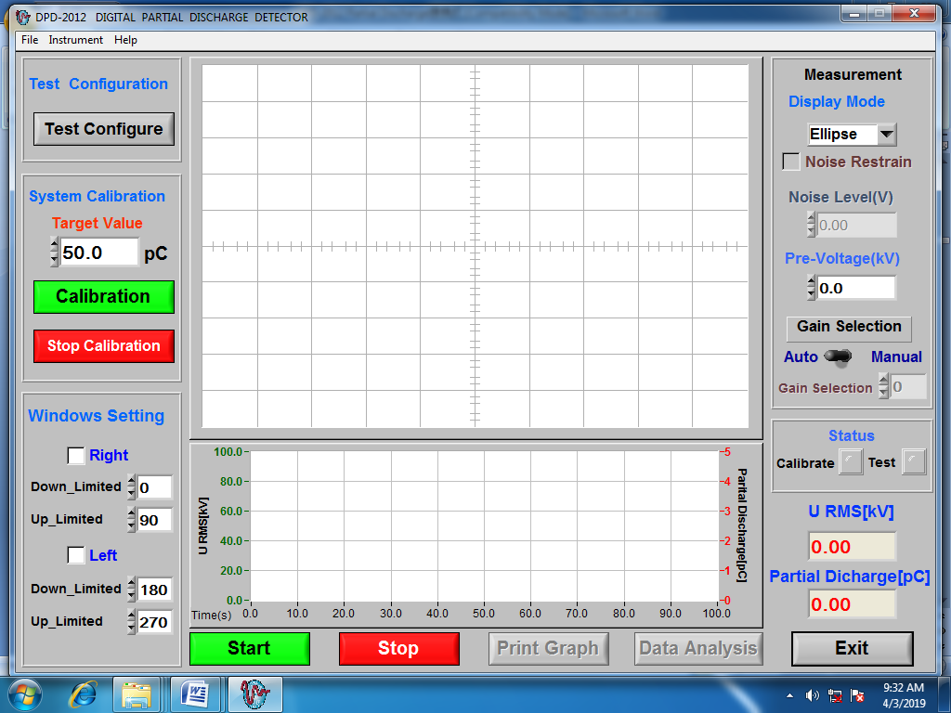Open the Windows Start orb
This screenshot has height=713, width=951.
tap(25, 694)
